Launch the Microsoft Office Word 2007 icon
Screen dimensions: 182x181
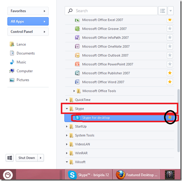pyautogui.click(x=77, y=82)
